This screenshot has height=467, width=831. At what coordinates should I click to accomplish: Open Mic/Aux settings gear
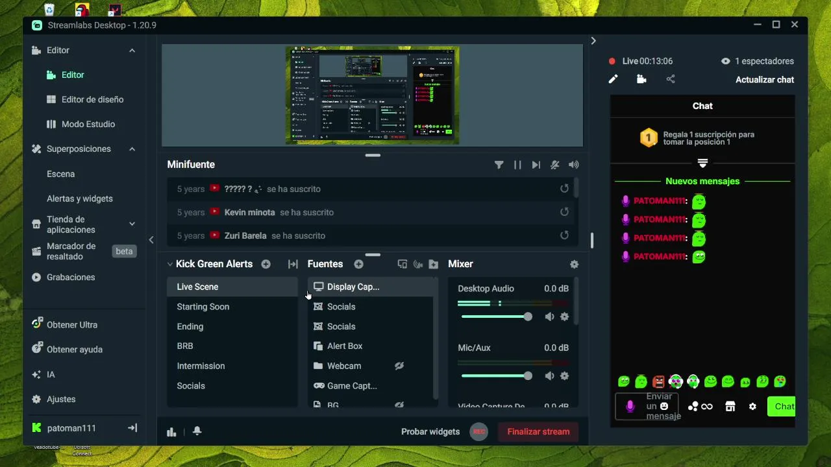tap(564, 376)
